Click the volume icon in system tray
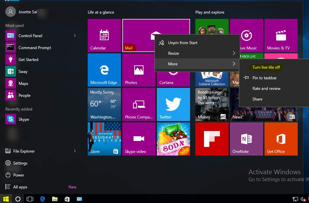The width and height of the screenshot is (309, 203). pos(303,199)
